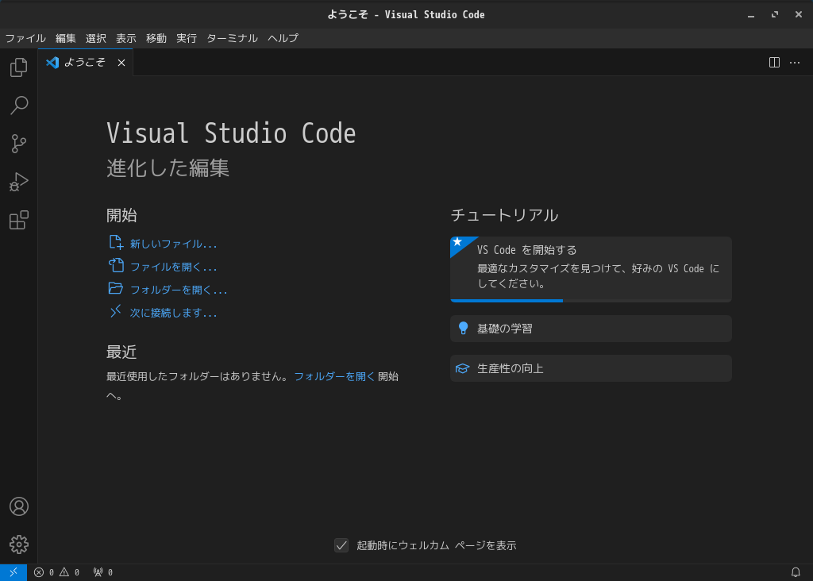The width and height of the screenshot is (813, 581).
Task: Open the Accounts icon in activity bar
Action: click(19, 506)
